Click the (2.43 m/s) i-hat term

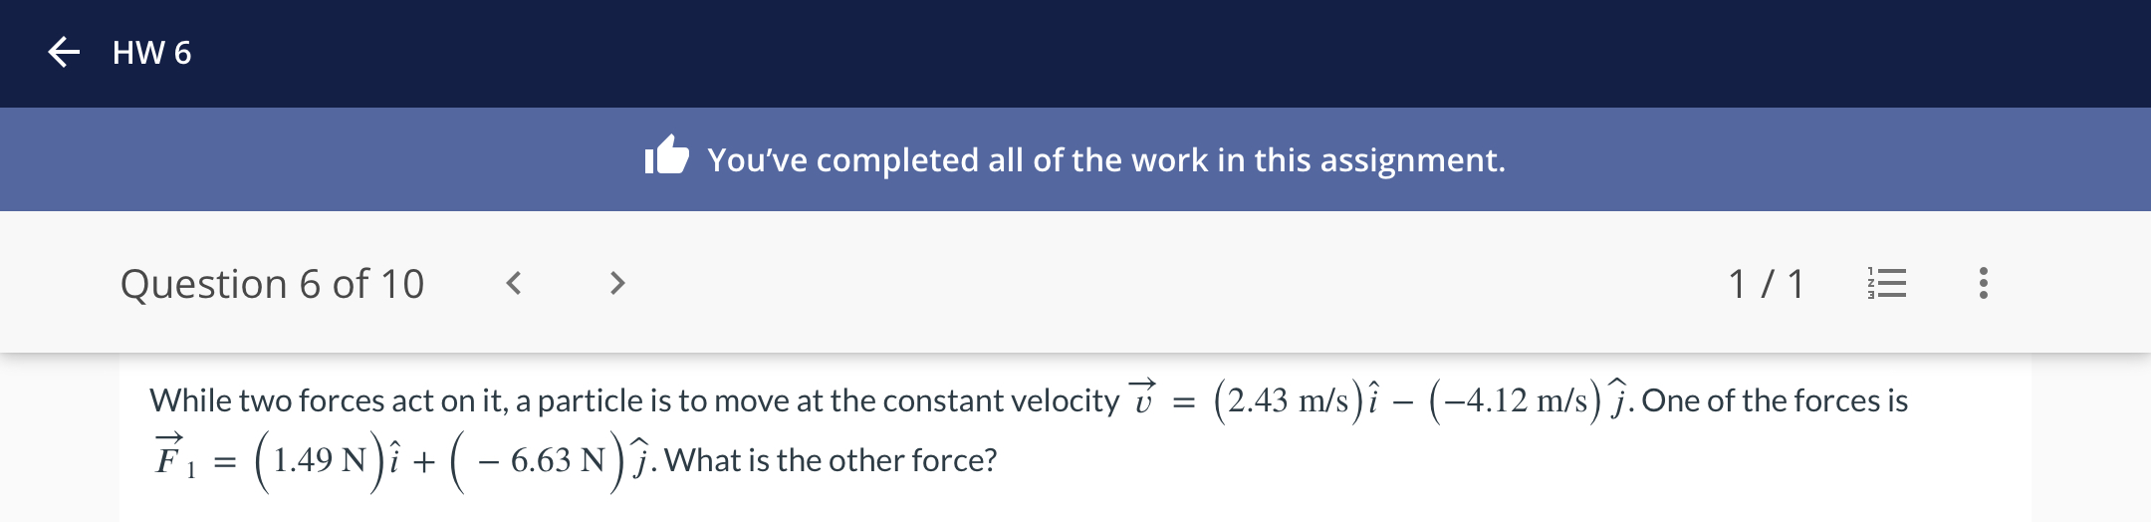coord(1296,399)
